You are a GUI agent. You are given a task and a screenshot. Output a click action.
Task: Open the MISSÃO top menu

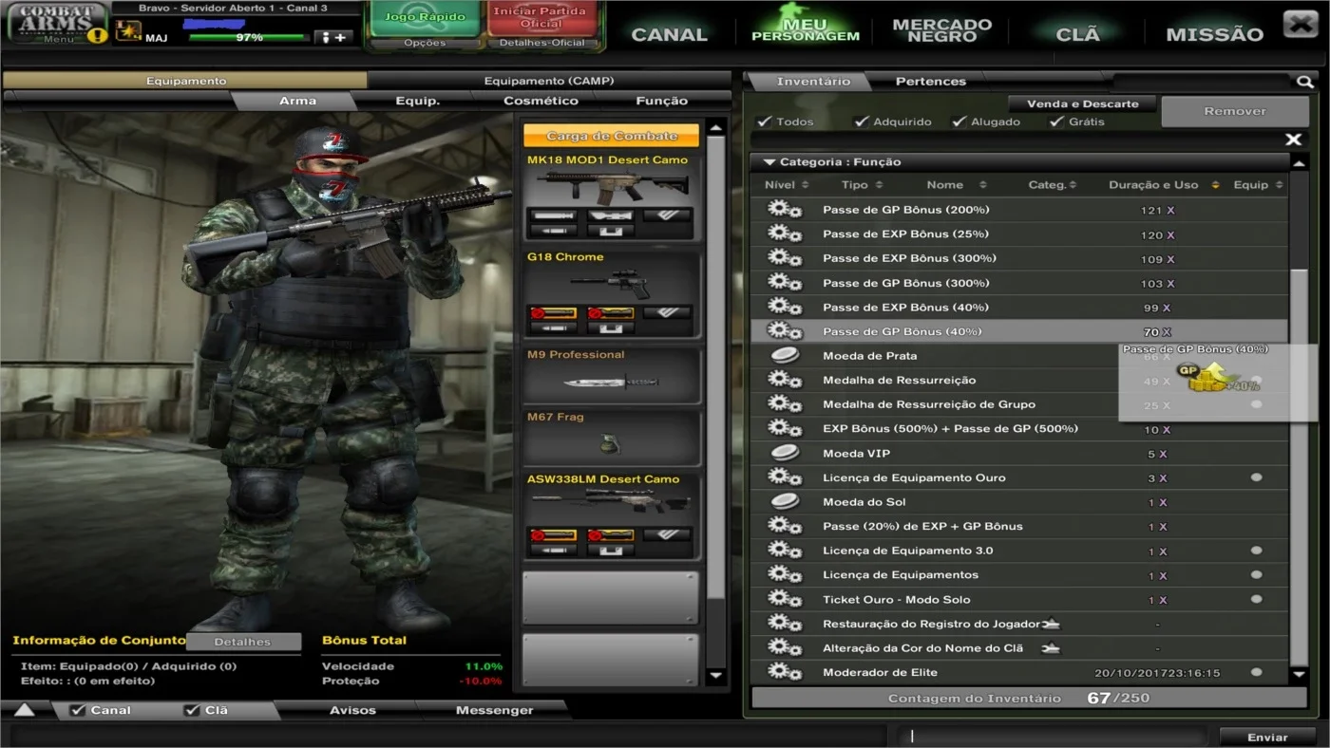point(1214,34)
